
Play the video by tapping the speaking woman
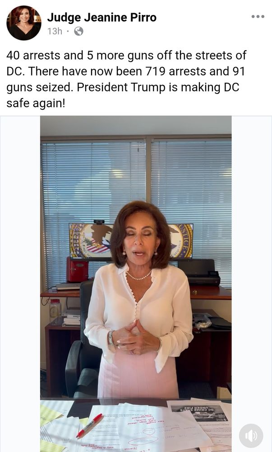pyautogui.click(x=139, y=300)
